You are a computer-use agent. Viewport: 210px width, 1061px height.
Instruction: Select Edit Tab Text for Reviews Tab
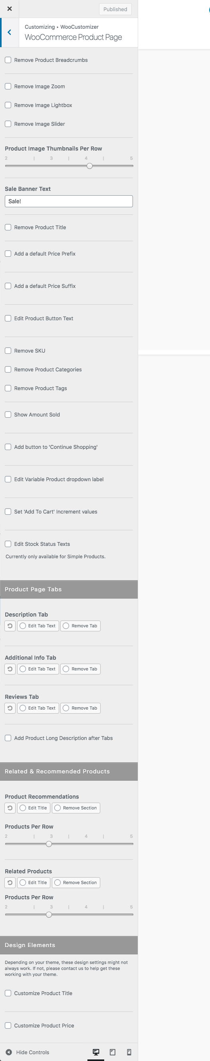pos(38,708)
